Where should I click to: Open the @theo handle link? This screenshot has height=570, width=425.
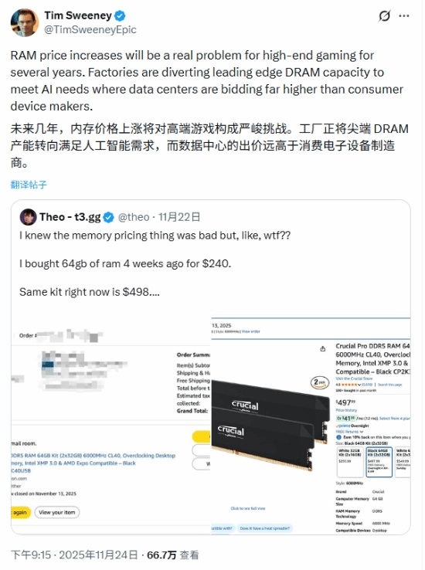coord(134,217)
